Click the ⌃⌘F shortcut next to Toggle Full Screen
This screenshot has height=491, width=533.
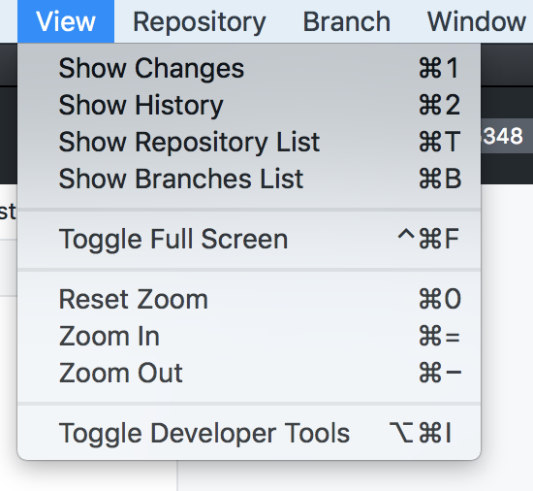[428, 239]
